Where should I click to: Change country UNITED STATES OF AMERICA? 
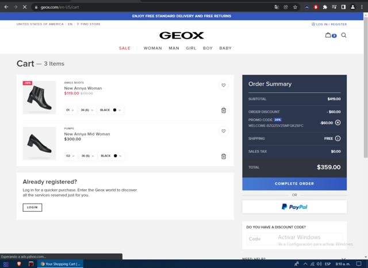coord(40,24)
